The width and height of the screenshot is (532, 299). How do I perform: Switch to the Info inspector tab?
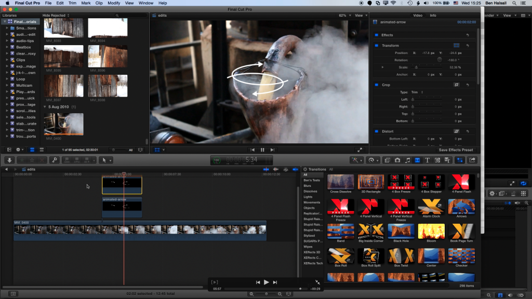433,15
